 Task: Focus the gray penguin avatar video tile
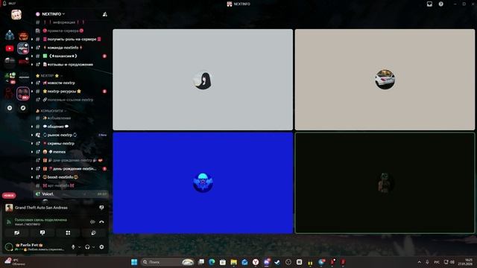(x=203, y=80)
